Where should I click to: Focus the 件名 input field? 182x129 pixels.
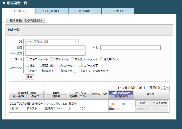[x=130, y=47]
